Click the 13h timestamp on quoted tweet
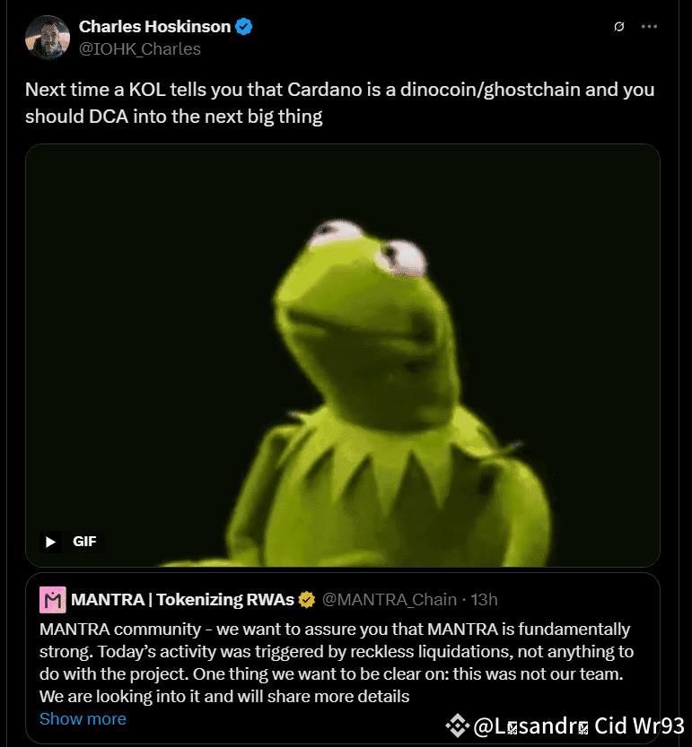 tap(483, 599)
